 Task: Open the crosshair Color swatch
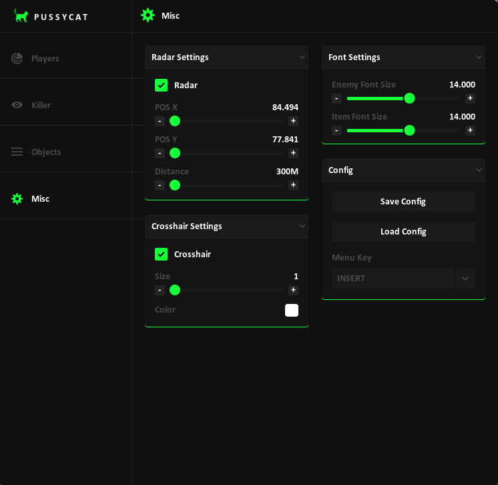click(292, 310)
